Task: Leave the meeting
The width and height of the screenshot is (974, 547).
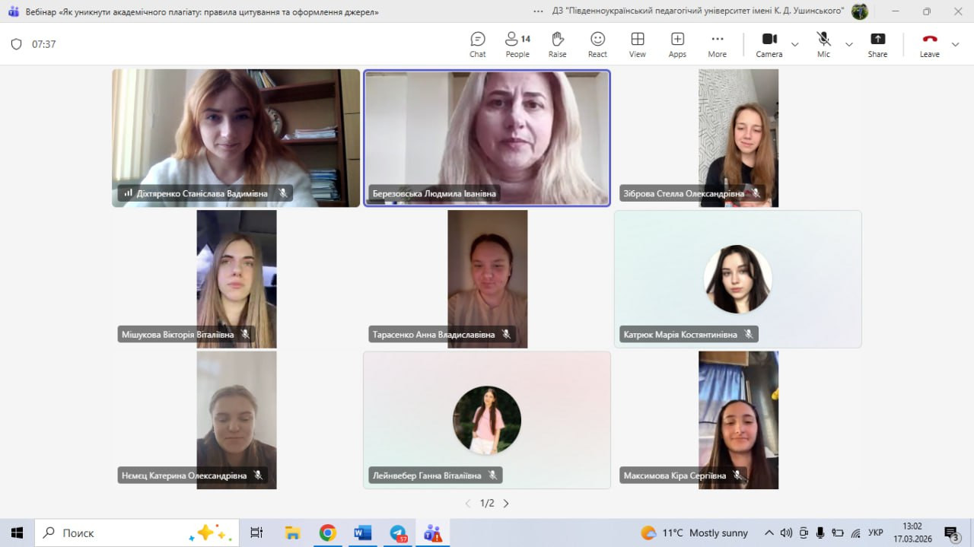Action: (x=929, y=44)
